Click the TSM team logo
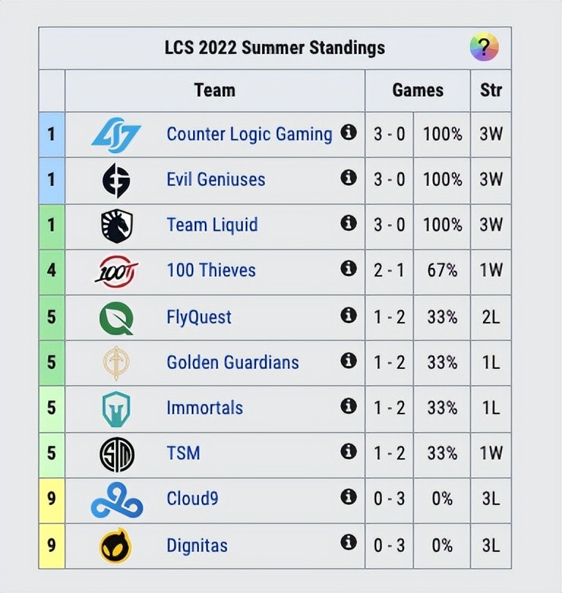This screenshot has height=593, width=562. [116, 454]
